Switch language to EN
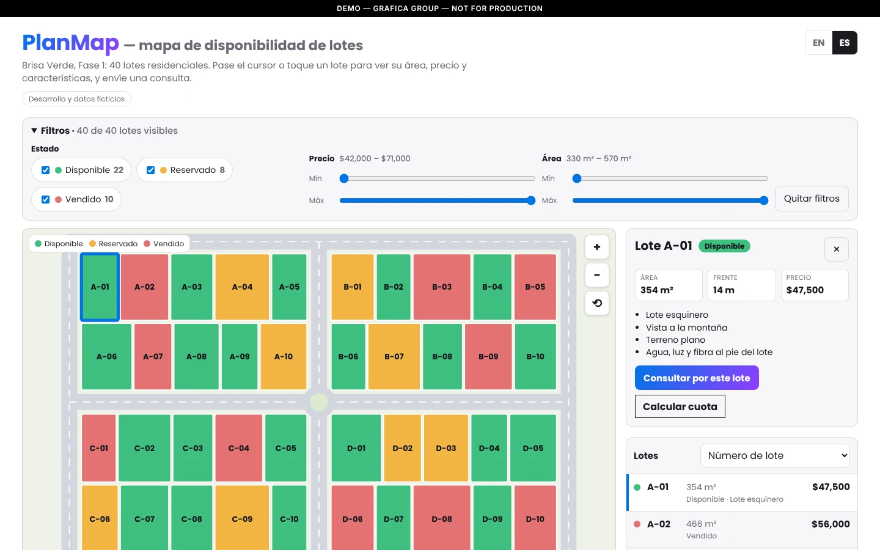 click(x=819, y=43)
